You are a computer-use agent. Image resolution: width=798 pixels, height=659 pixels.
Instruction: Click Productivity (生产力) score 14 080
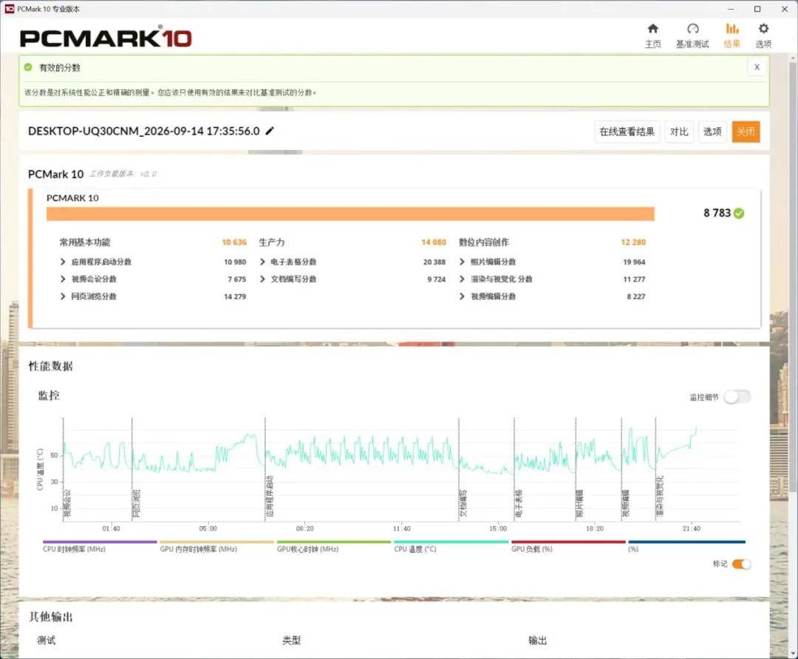(x=434, y=242)
